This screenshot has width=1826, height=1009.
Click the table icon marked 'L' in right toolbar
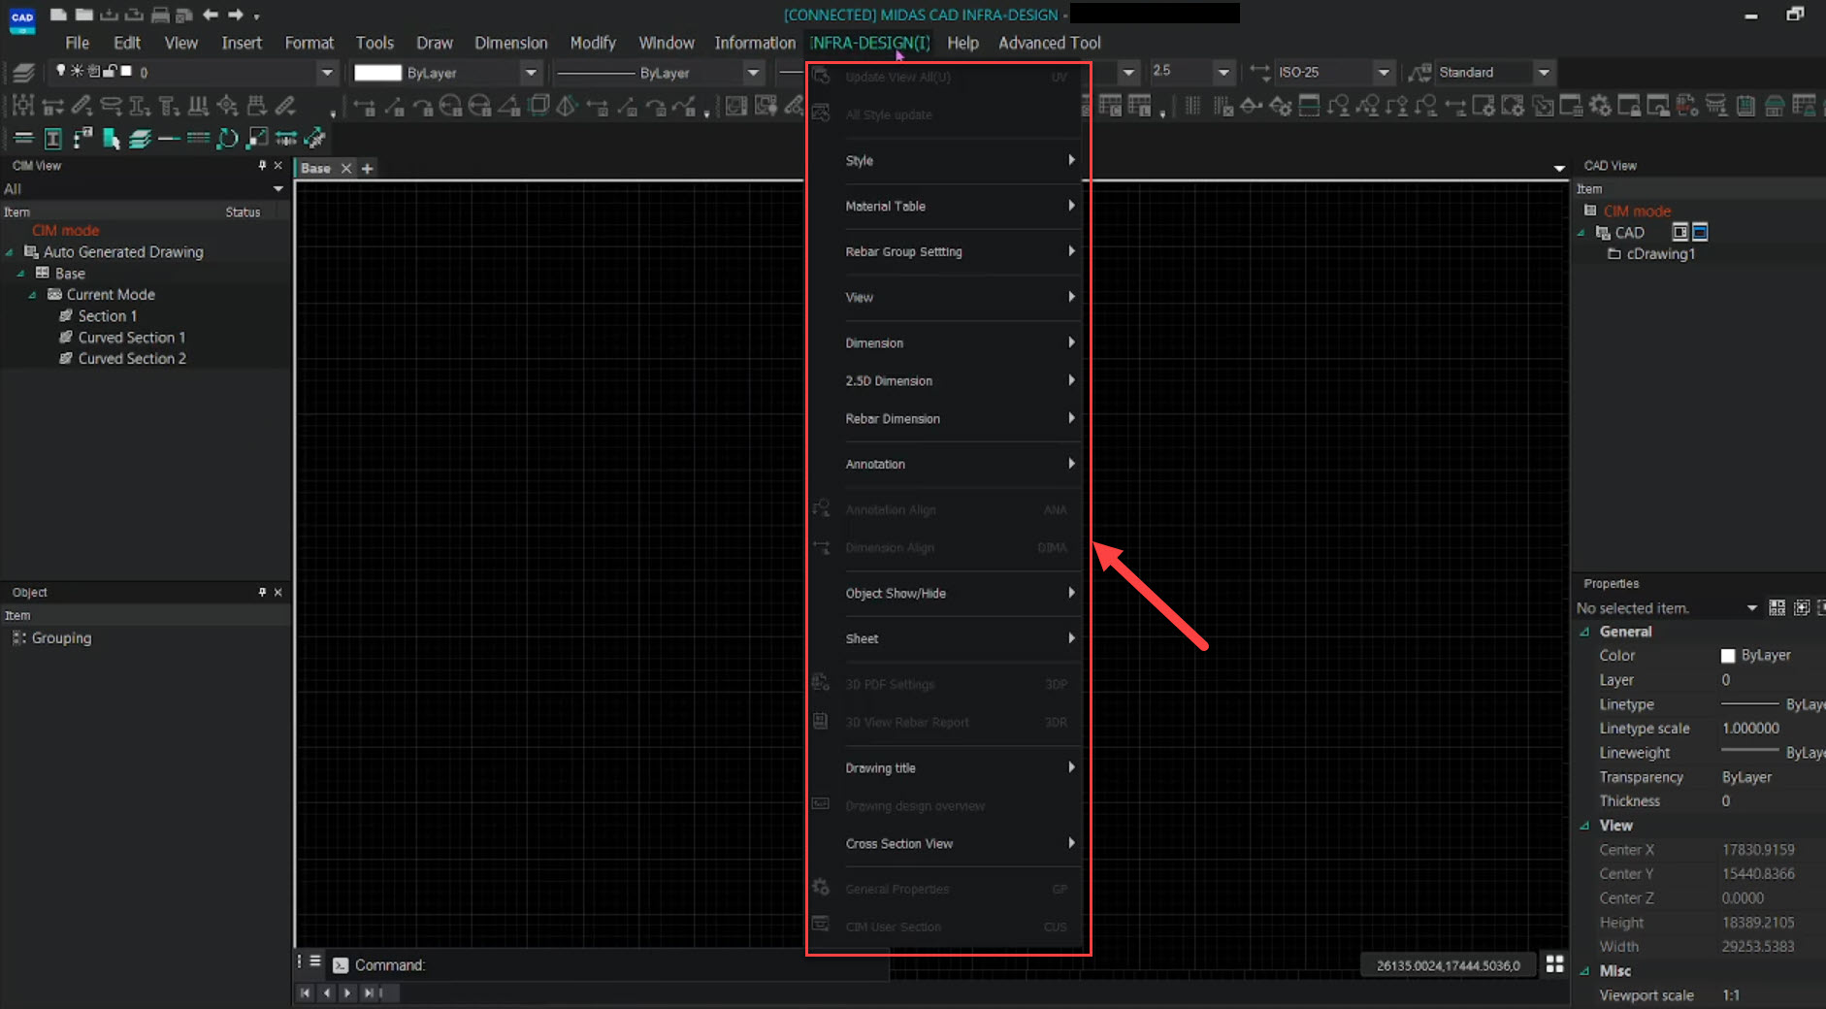[x=1139, y=106]
